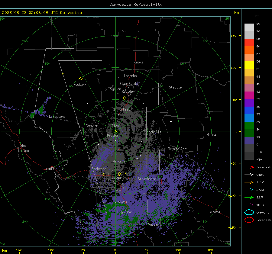Click the magenta 18TS arrow icon
This screenshot has width=272, height=254.
pyautogui.click(x=249, y=205)
